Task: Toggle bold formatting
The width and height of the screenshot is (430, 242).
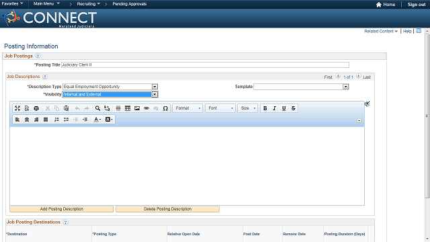Action: point(265,108)
